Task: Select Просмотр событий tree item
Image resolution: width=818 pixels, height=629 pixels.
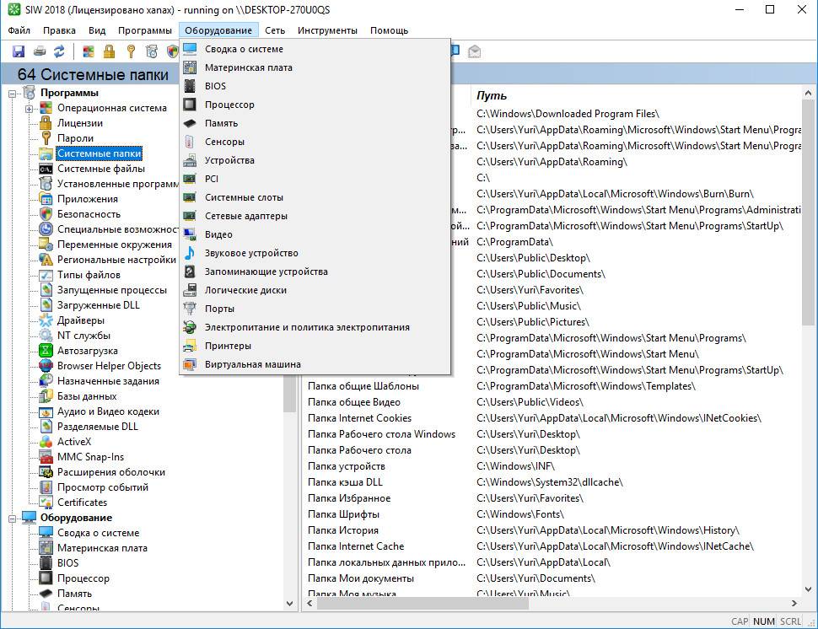Action: tap(102, 487)
